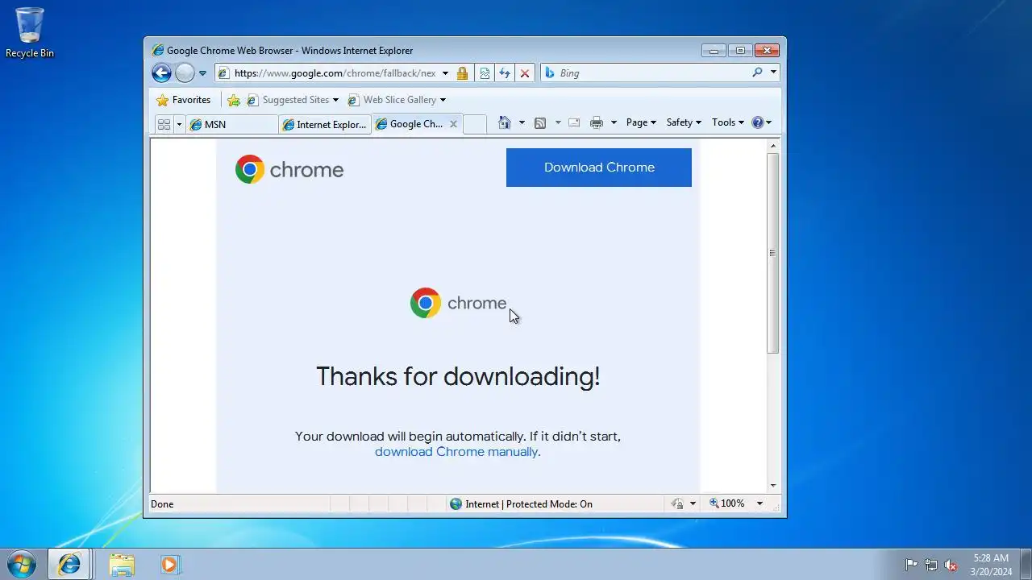The width and height of the screenshot is (1032, 580).
Task: Go back with the Back arrow button
Action: coord(161,73)
